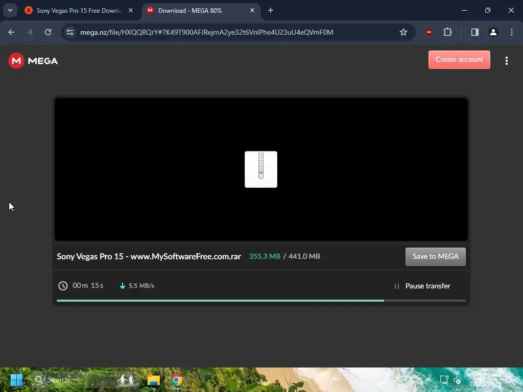This screenshot has width=523, height=392.
Task: Open the Chrome profile menu
Action: click(x=493, y=32)
